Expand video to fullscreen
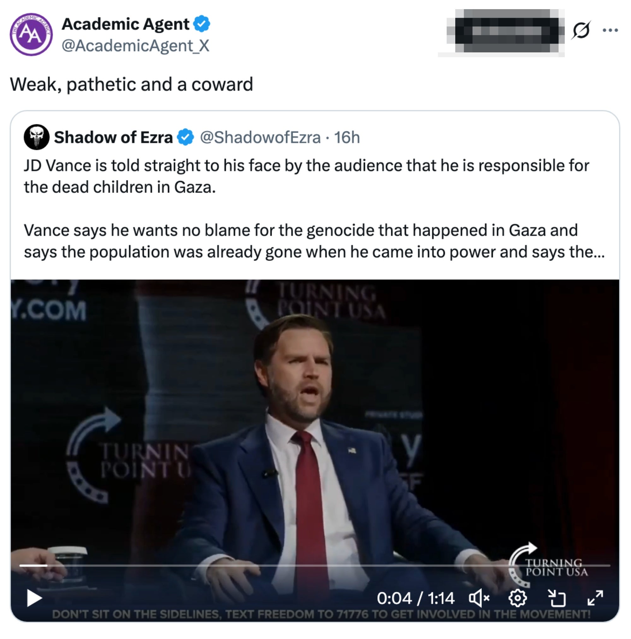Viewport: 631px width, 639px height. coord(595,598)
